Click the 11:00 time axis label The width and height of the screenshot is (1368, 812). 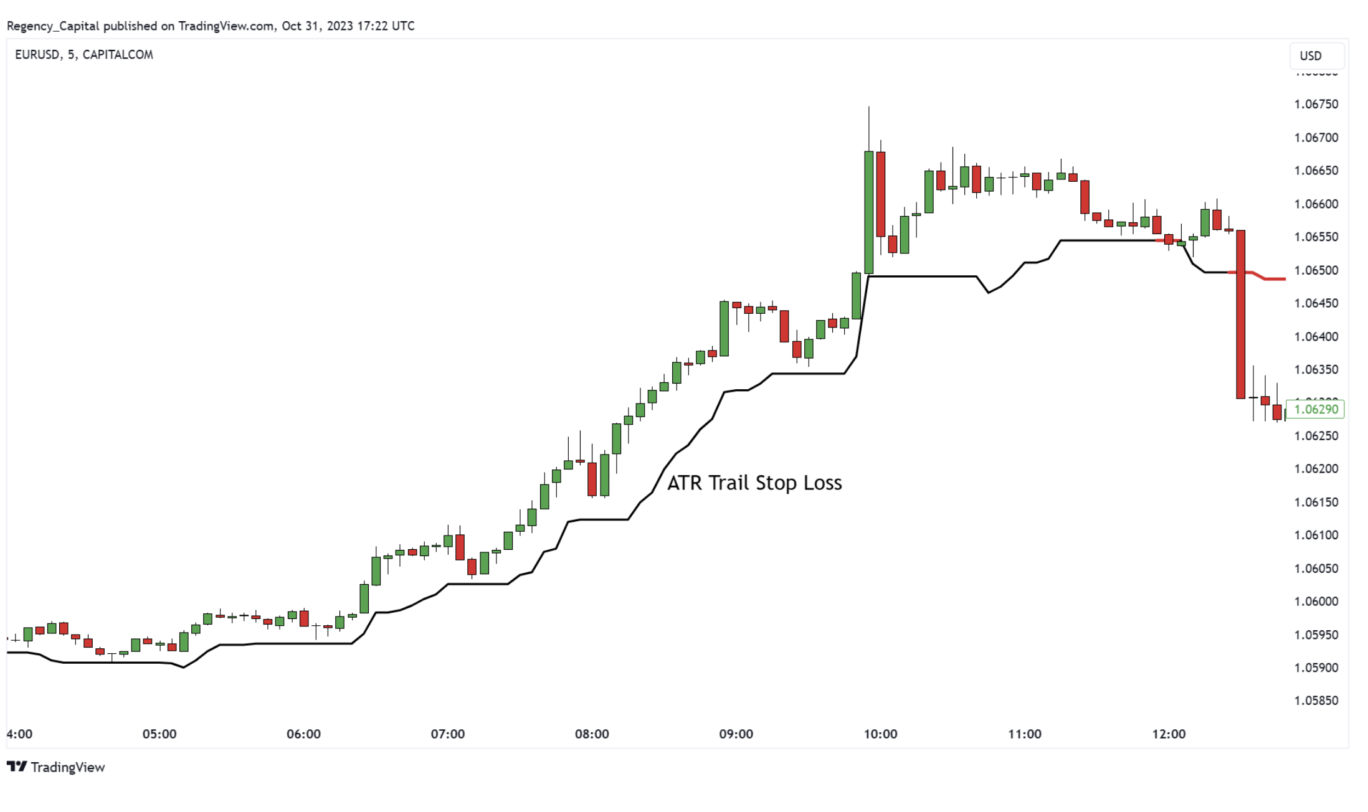pos(1024,734)
